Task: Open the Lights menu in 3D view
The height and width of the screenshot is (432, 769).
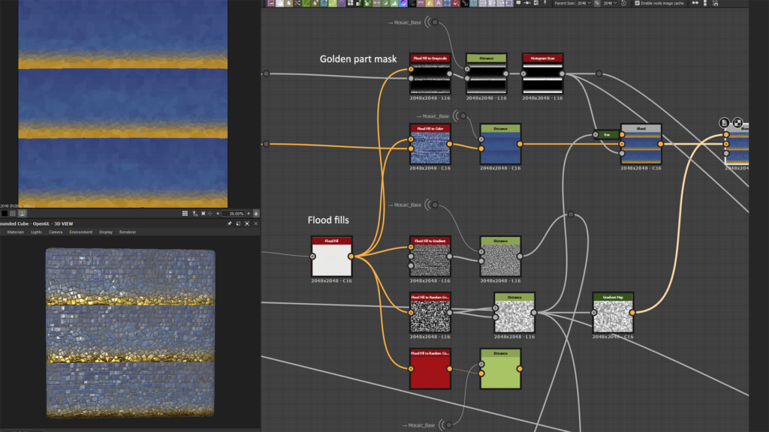Action: click(x=36, y=232)
